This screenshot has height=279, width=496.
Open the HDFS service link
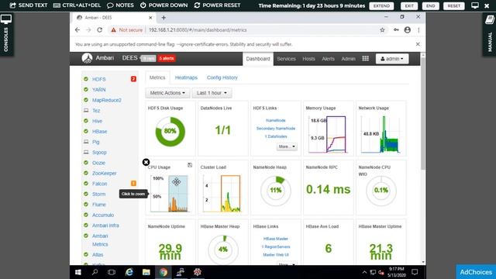(98, 79)
